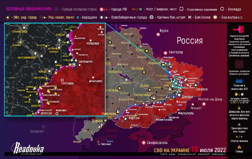Click the hatched combat territory swatch
The height and width of the screenshot is (159, 252).
[x=239, y=64]
